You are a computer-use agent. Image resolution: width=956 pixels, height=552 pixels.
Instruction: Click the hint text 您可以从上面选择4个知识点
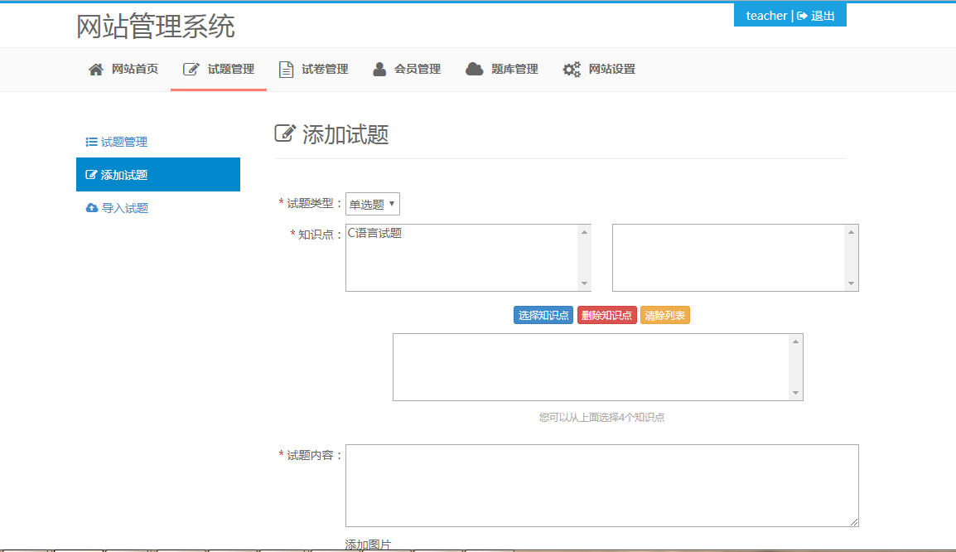tap(601, 417)
